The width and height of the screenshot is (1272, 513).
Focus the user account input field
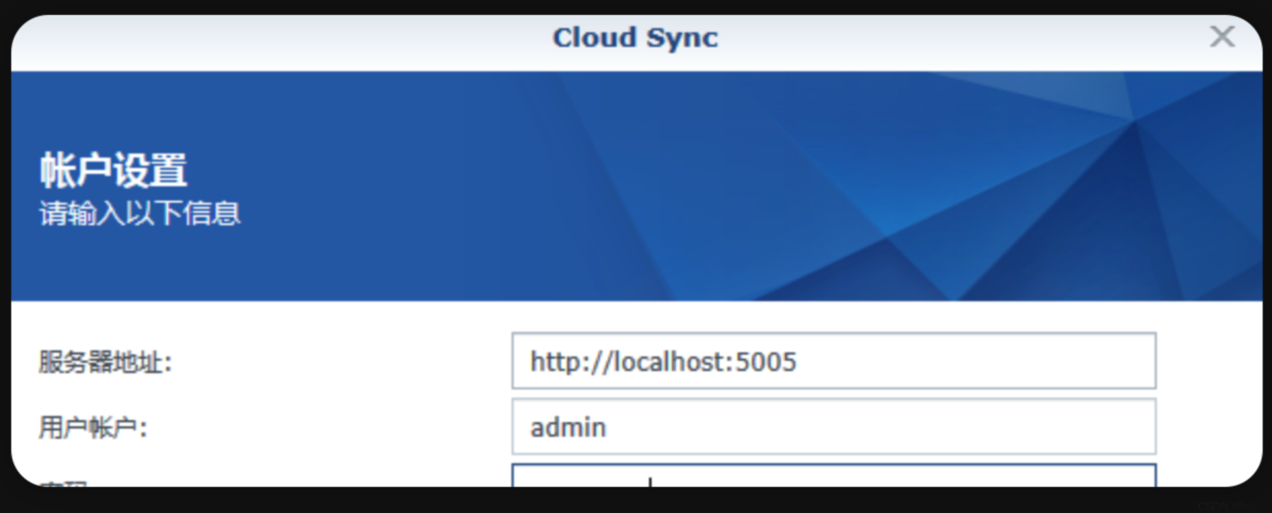(833, 427)
